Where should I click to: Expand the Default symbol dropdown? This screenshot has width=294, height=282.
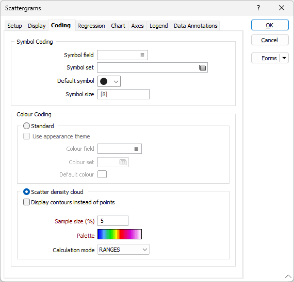pyautogui.click(x=116, y=81)
